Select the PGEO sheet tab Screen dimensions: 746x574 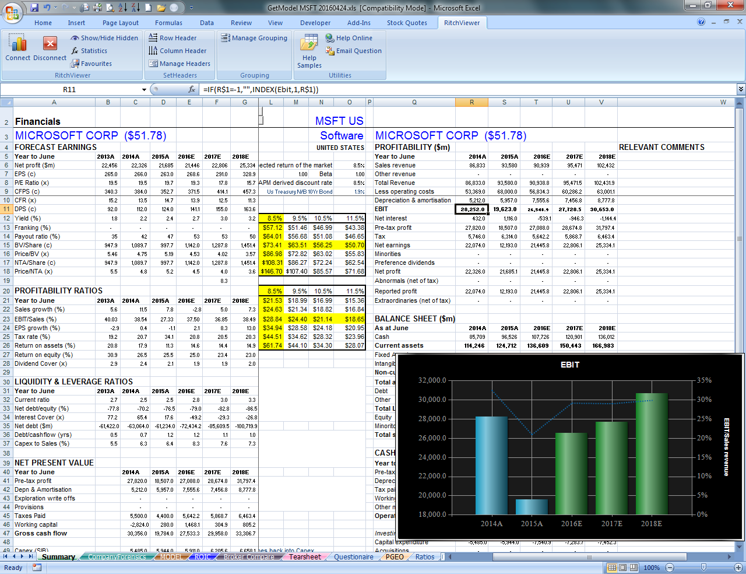(395, 557)
